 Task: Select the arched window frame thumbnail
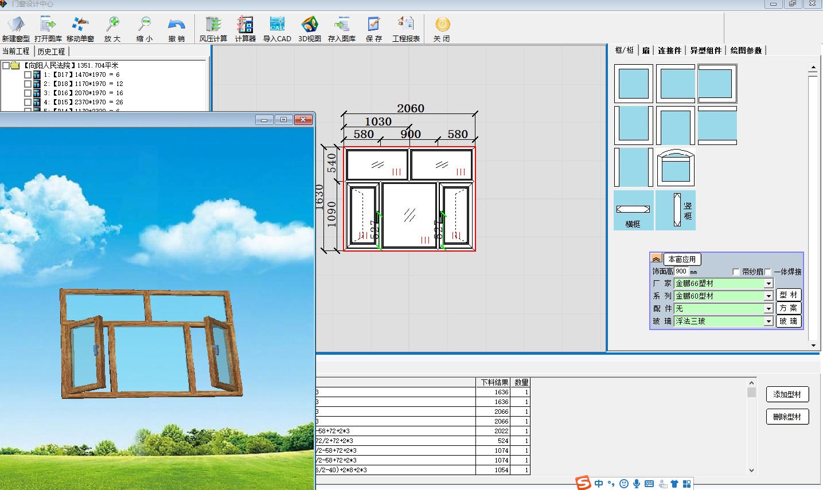(x=676, y=167)
